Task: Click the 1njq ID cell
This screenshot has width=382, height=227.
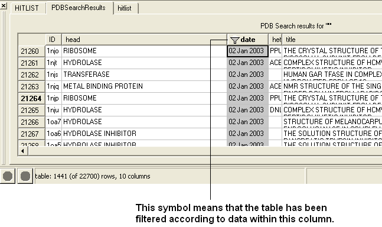Action: pos(53,86)
